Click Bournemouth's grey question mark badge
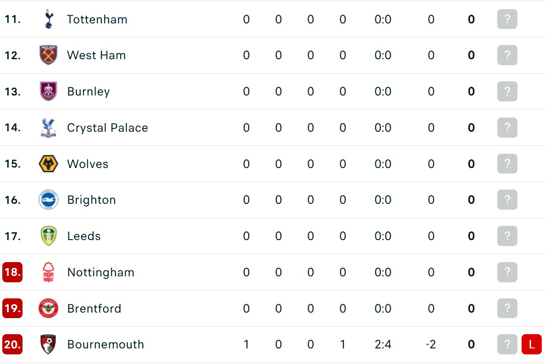The image size is (545, 364). coord(507,344)
